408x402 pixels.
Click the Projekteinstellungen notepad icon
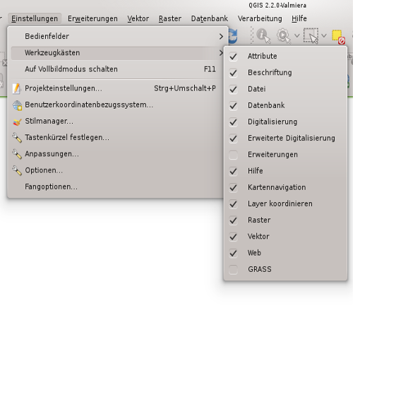coord(17,89)
